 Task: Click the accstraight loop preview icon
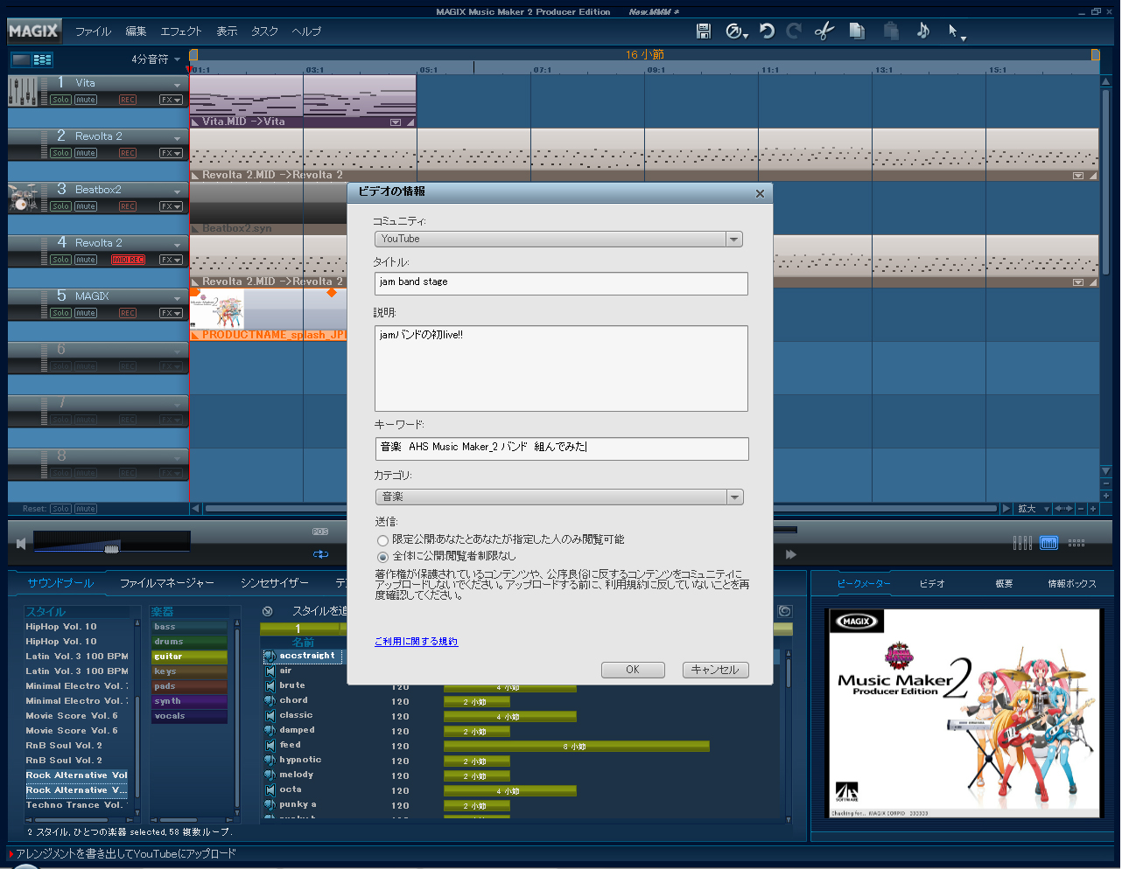270,656
